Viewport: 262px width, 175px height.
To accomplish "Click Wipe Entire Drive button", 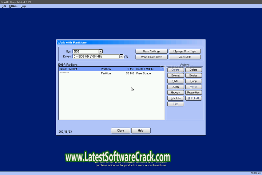I will click(x=151, y=57).
